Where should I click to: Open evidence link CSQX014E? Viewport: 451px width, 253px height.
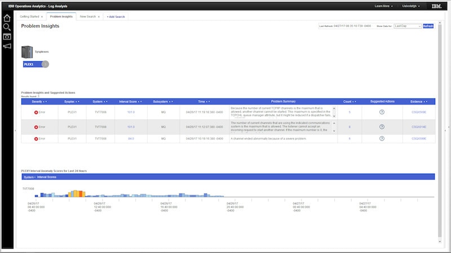[x=419, y=127]
